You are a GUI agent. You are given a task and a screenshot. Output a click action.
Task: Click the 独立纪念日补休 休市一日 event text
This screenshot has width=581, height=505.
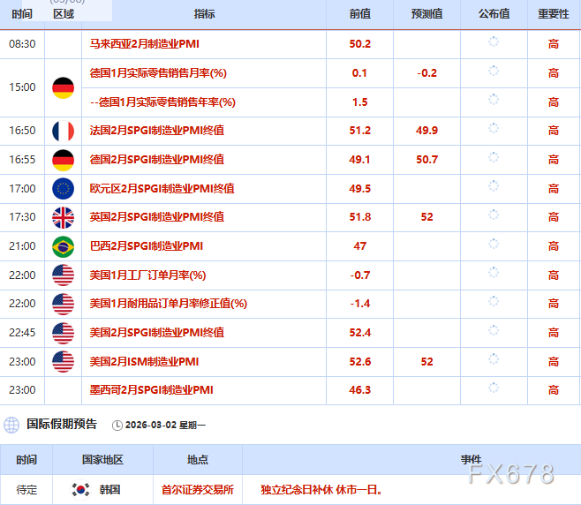point(321,489)
